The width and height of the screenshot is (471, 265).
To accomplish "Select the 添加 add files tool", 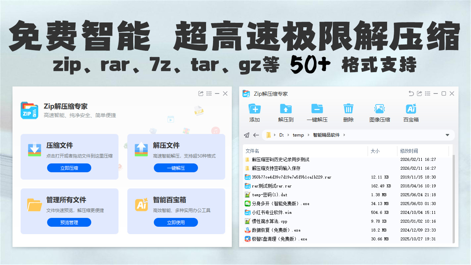I will click(254, 112).
